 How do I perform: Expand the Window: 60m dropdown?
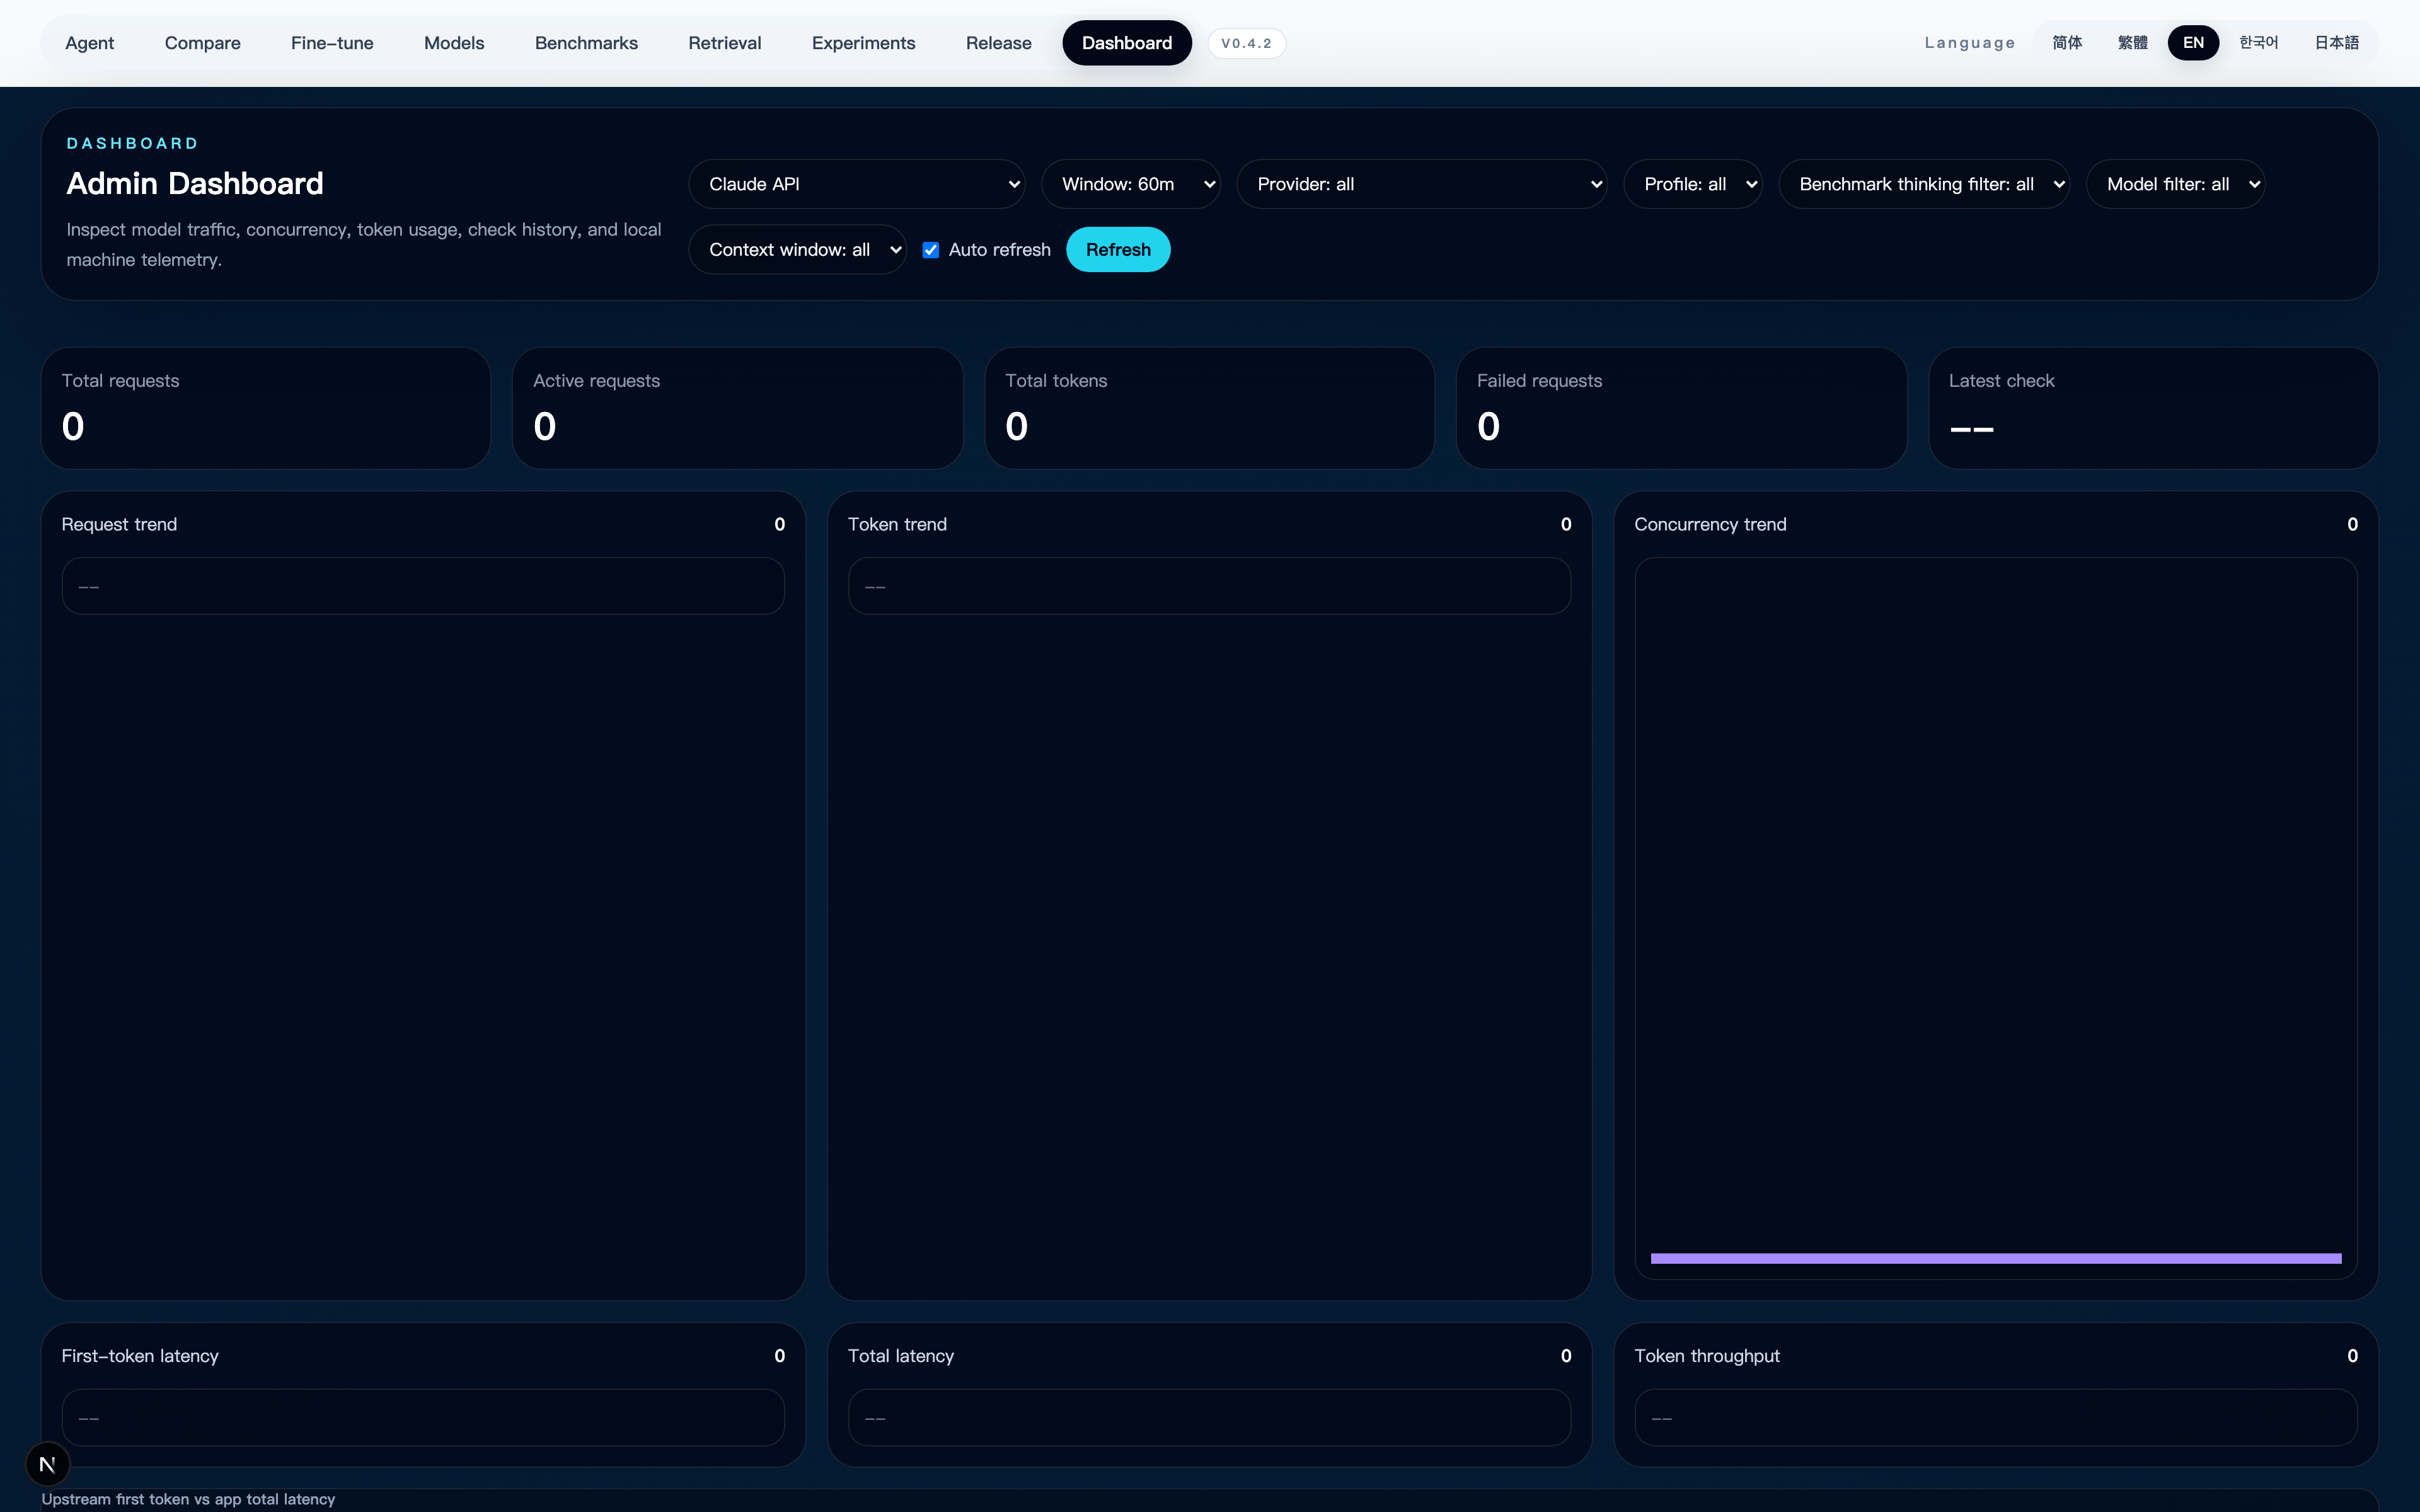[1130, 184]
